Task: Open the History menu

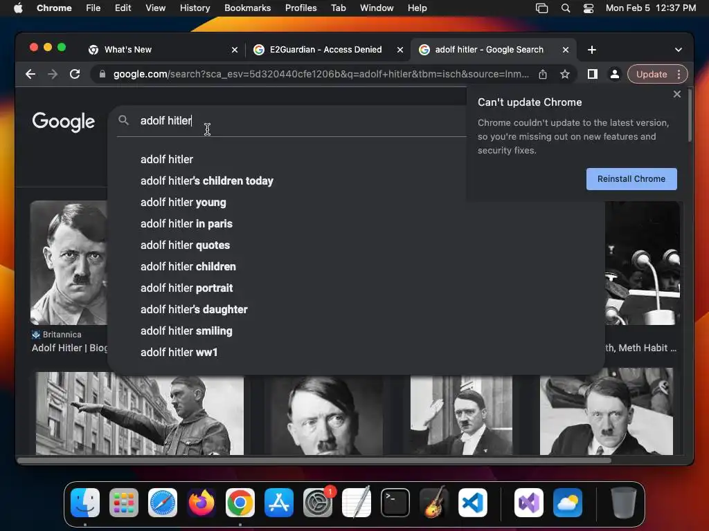Action: click(195, 8)
